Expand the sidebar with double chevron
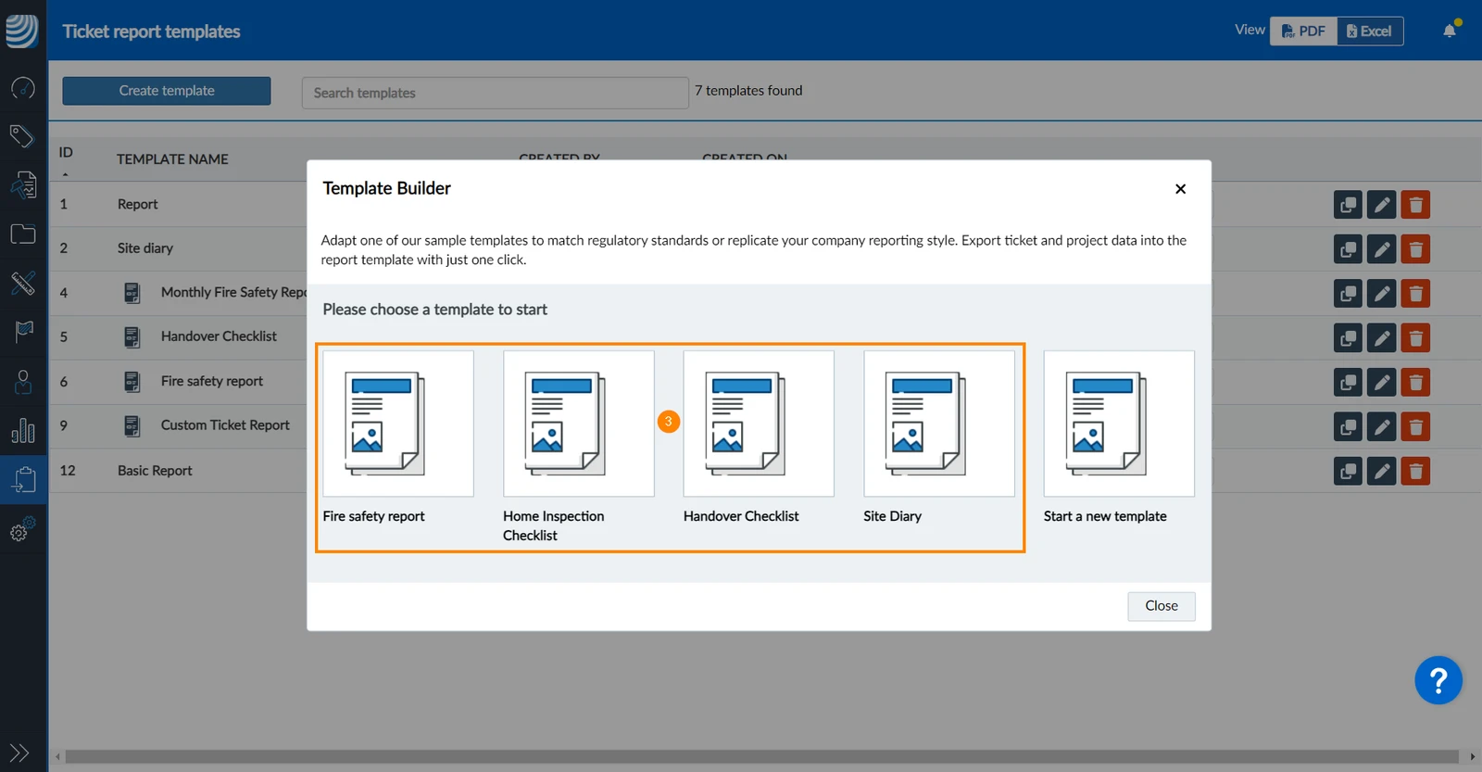 [19, 753]
